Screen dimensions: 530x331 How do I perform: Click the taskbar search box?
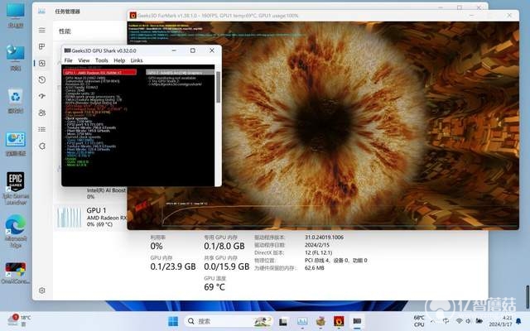coord(229,321)
